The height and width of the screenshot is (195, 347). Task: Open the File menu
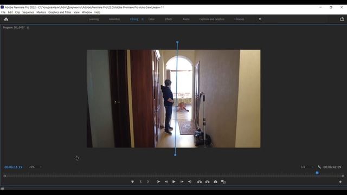pyautogui.click(x=3, y=12)
